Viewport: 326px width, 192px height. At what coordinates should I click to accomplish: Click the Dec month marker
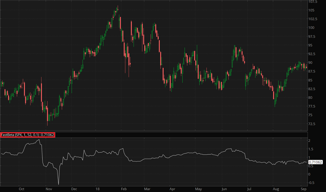(74, 188)
